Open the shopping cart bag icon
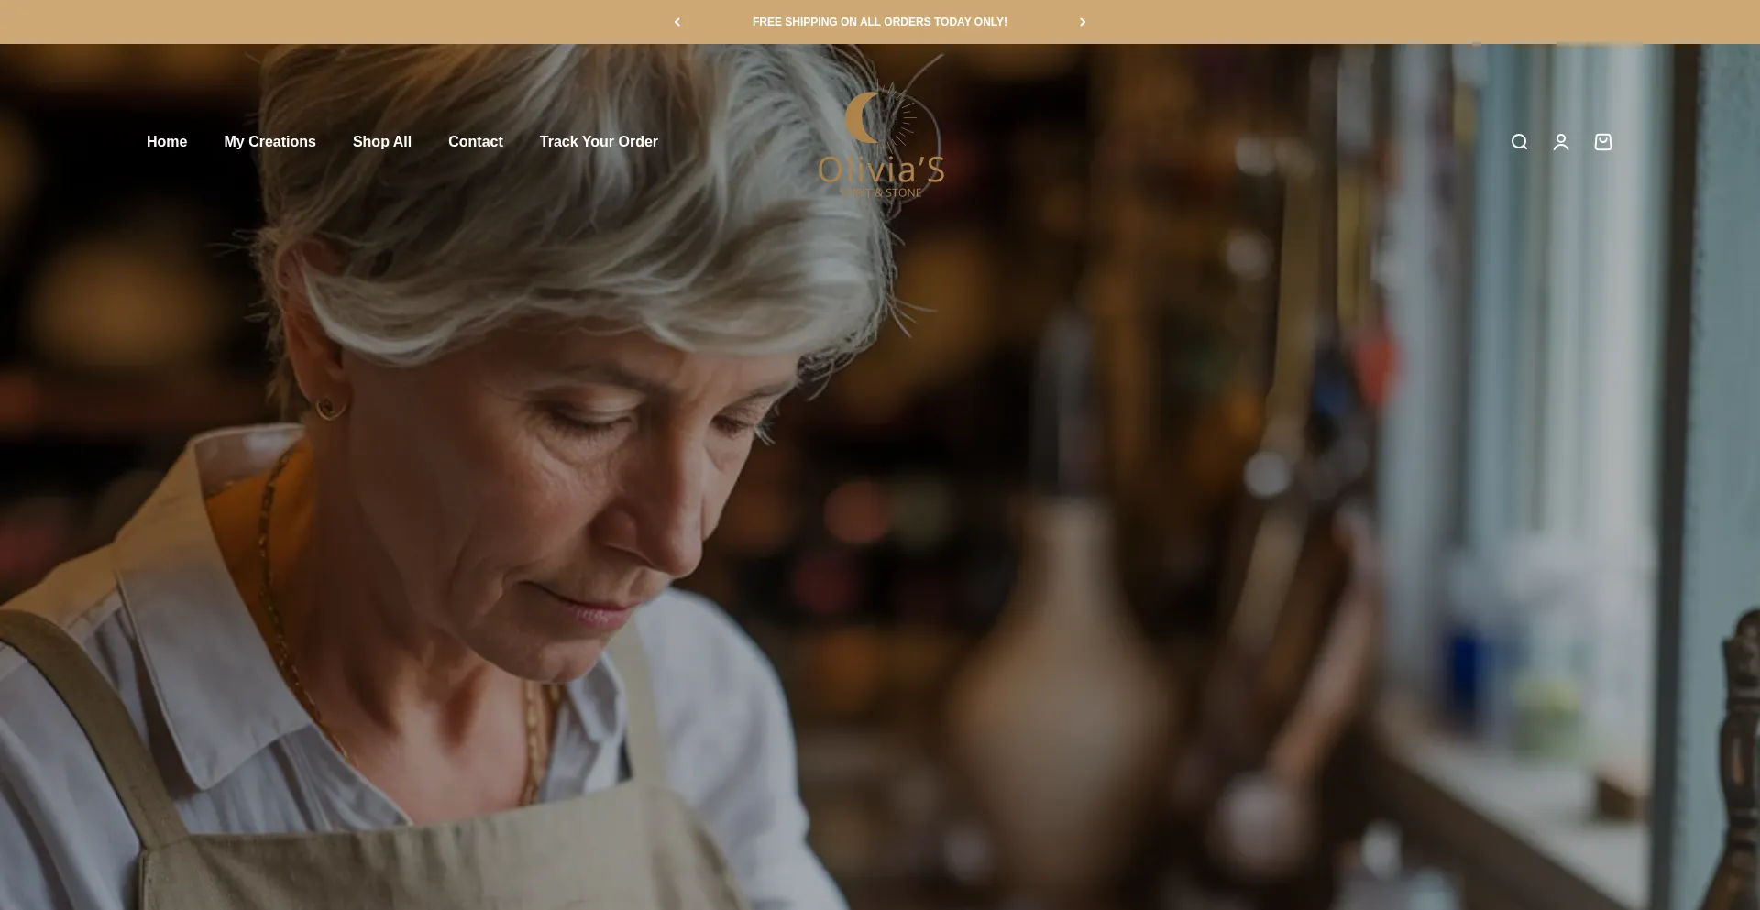Viewport: 1760px width, 910px height. click(x=1603, y=142)
